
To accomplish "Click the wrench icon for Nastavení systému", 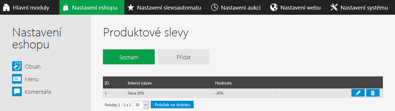I will pos(334,8).
